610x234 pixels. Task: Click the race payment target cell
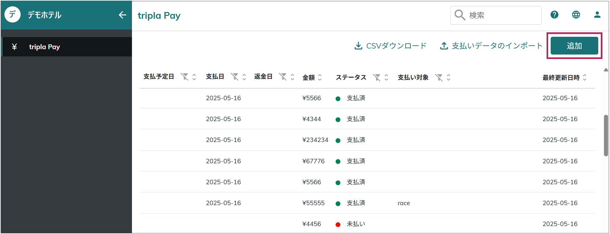coord(404,203)
